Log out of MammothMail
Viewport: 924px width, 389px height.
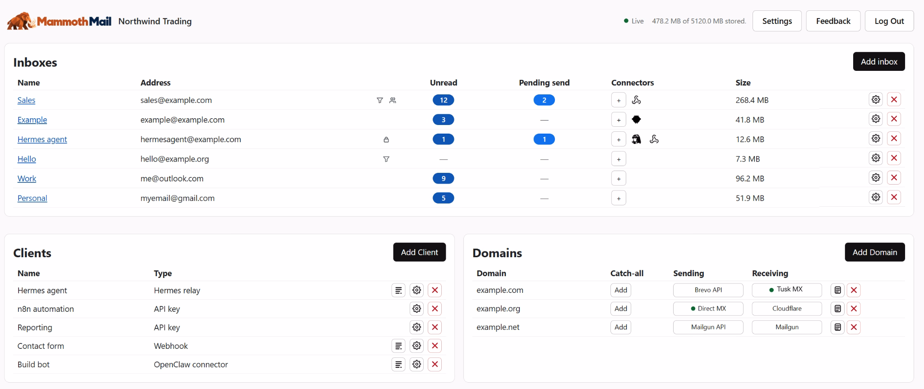click(889, 21)
